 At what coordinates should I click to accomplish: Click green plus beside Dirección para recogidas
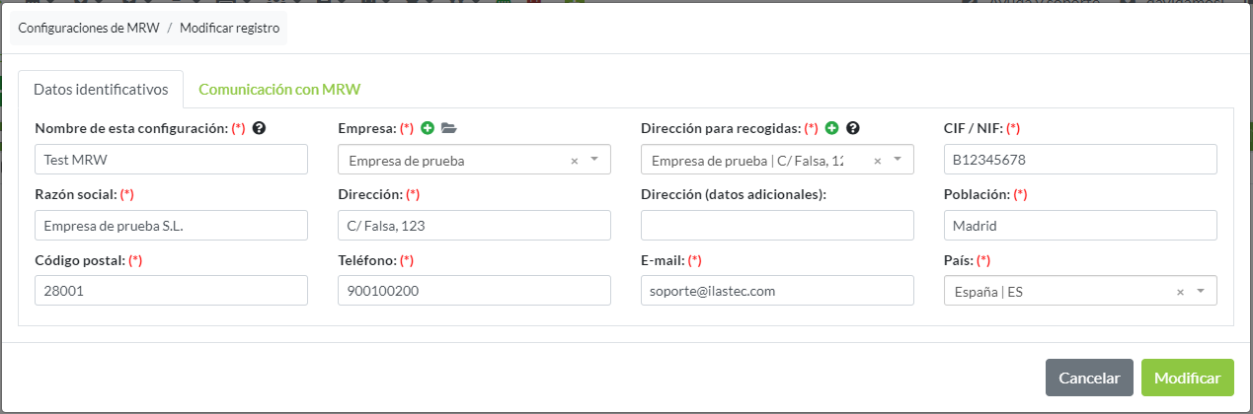pyautogui.click(x=831, y=128)
